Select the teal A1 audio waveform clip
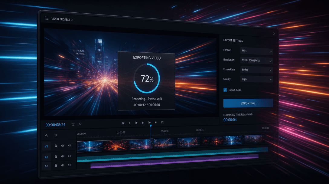 pyautogui.click(x=172, y=155)
